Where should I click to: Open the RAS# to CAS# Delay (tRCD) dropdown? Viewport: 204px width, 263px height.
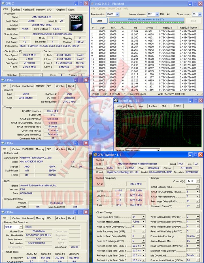coord(198,192)
